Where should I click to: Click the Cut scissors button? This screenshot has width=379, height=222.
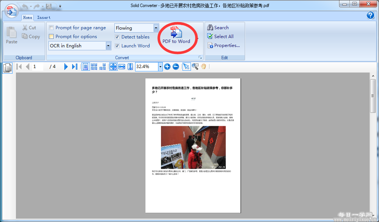coord(29,27)
